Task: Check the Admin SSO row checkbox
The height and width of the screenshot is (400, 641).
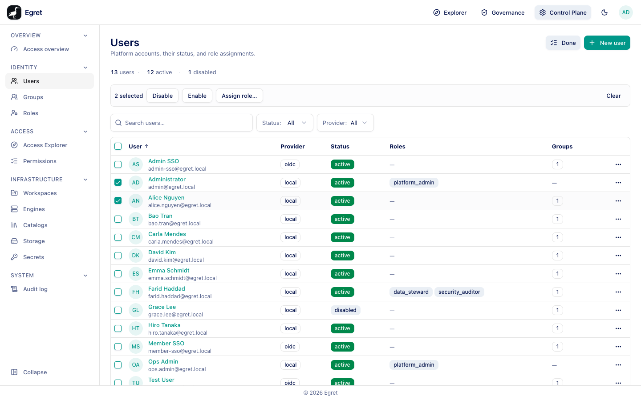Action: click(x=118, y=164)
